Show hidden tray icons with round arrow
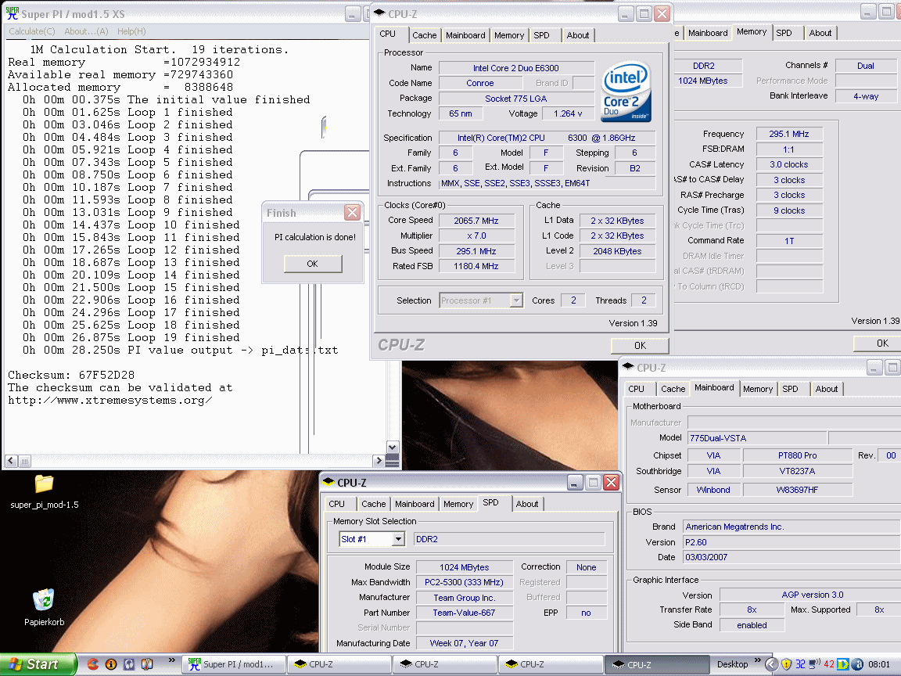The width and height of the screenshot is (901, 676). point(771,664)
